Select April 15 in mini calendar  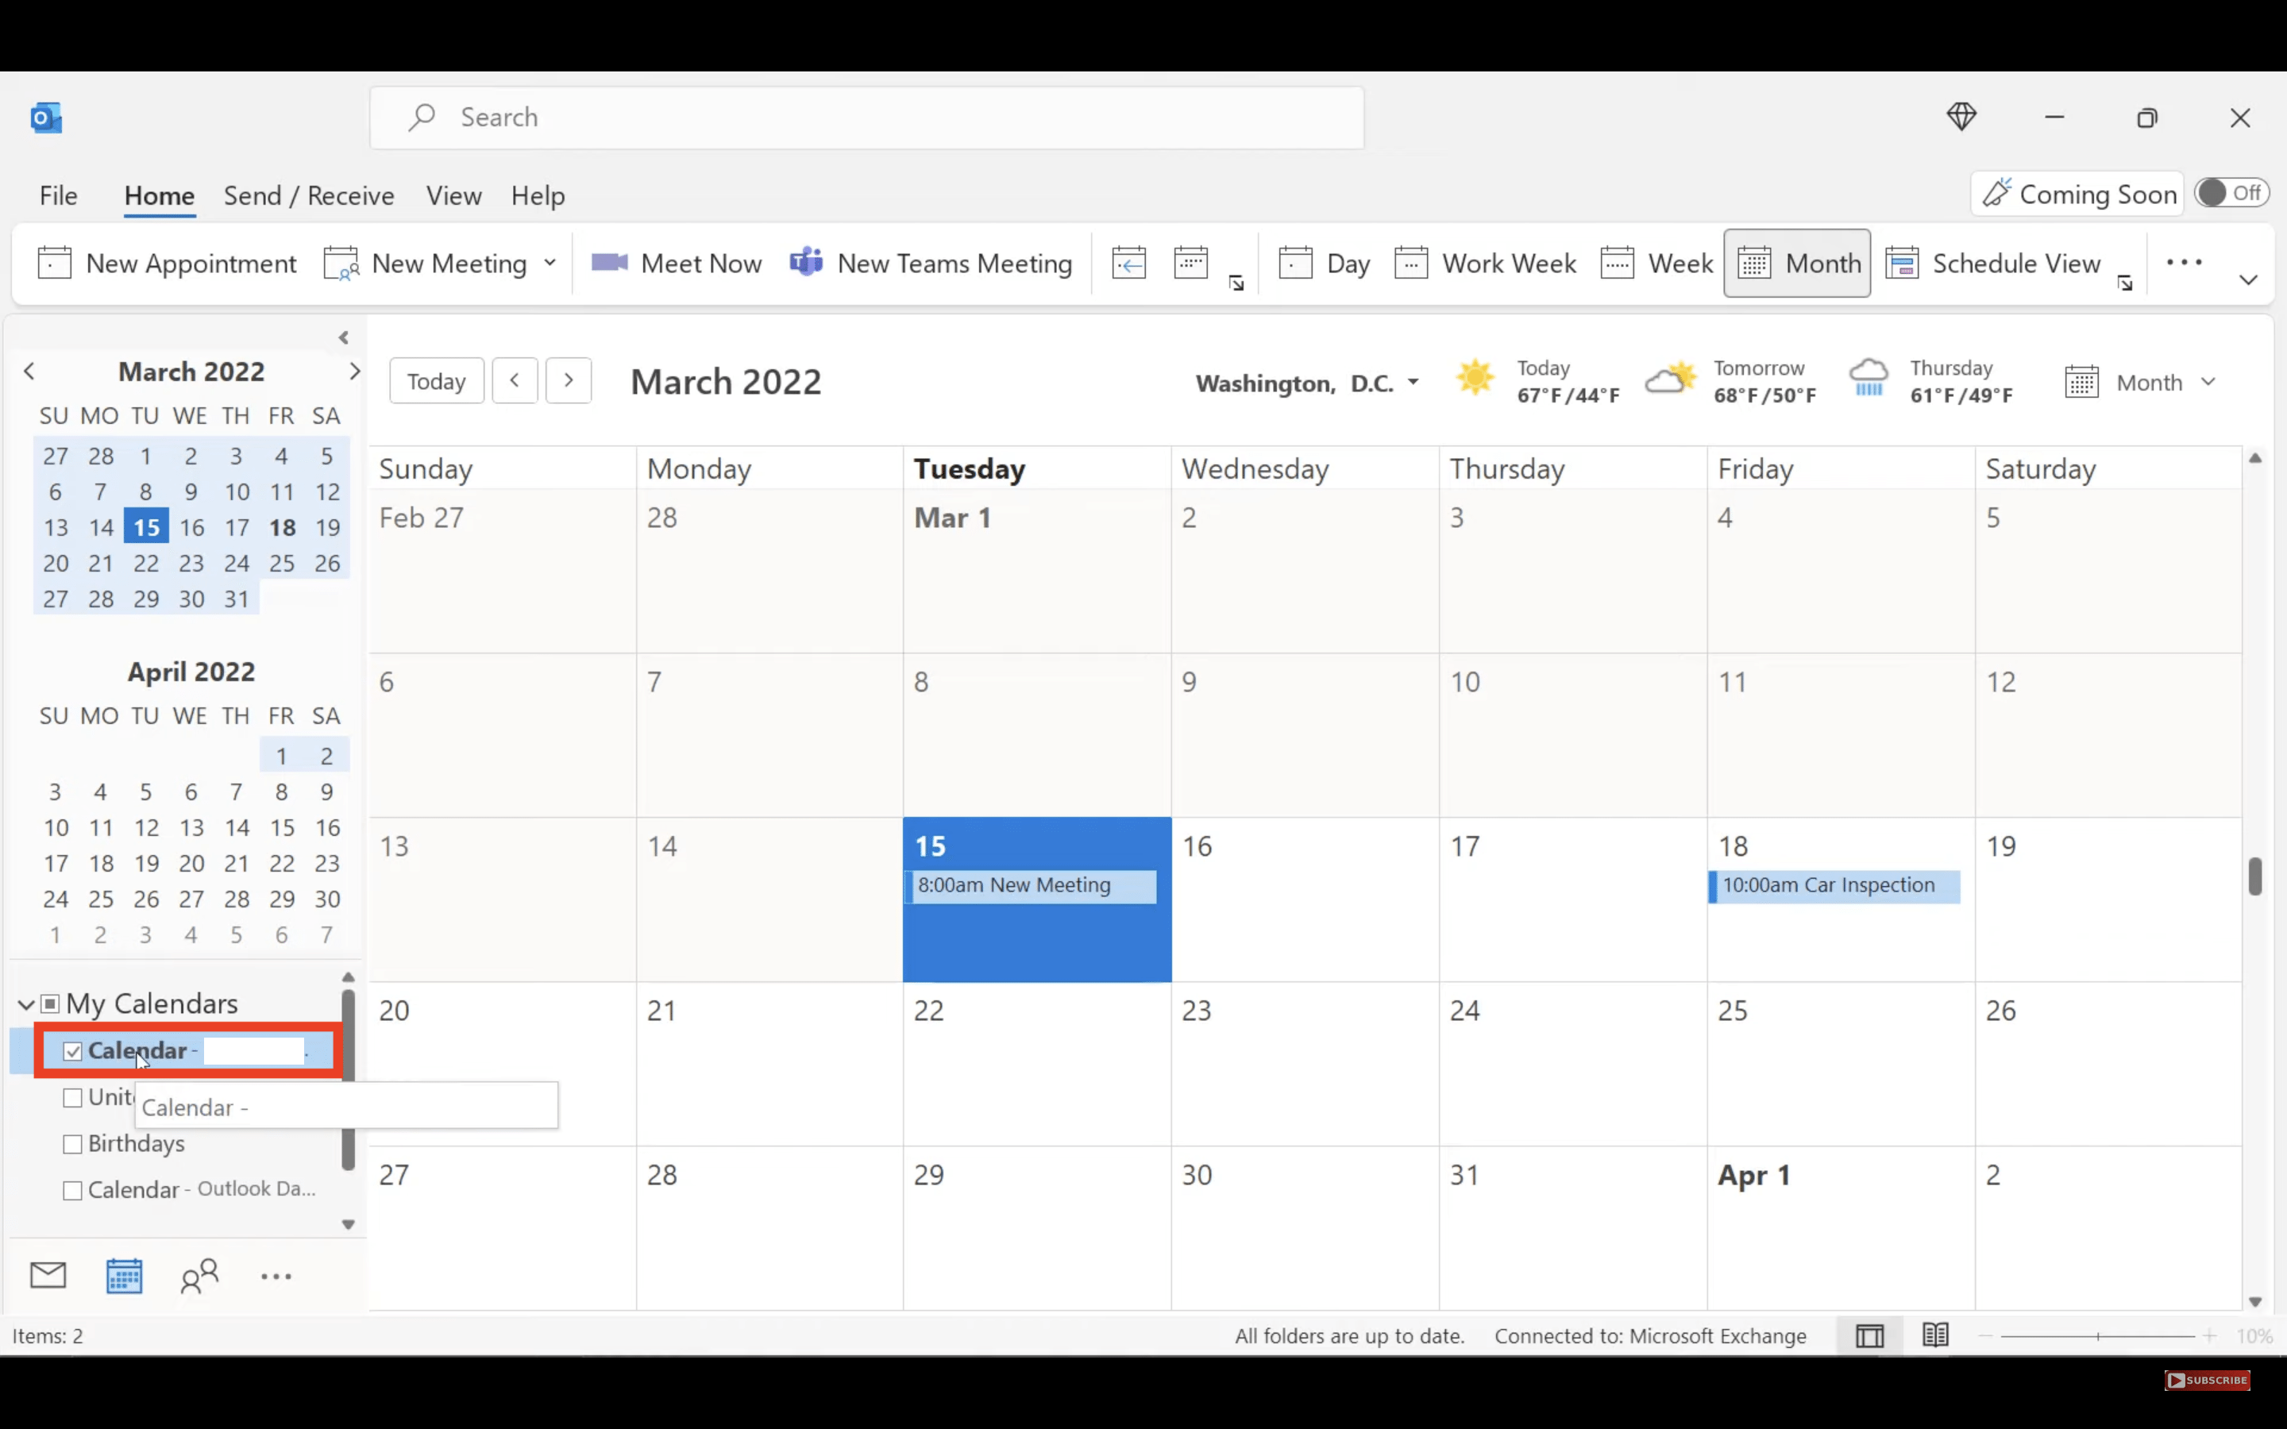point(282,828)
